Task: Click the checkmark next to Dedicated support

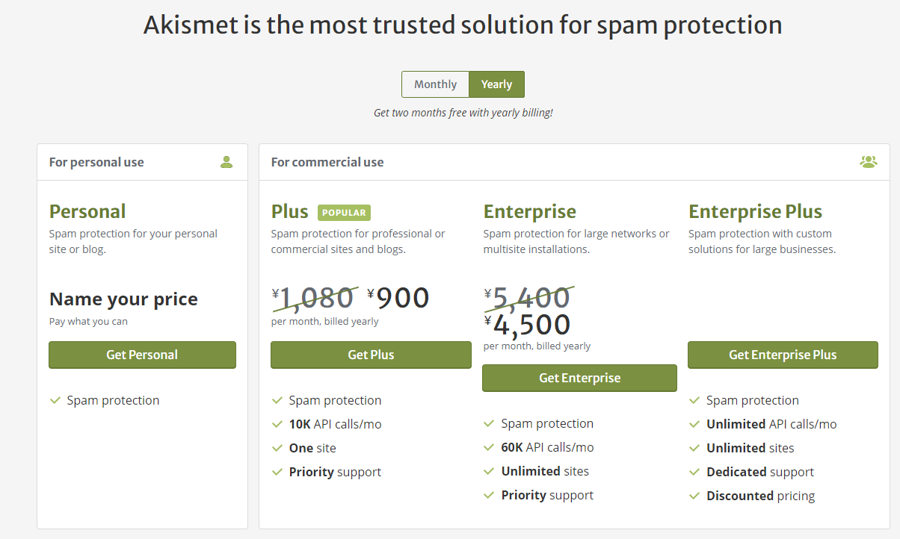Action: tap(694, 472)
